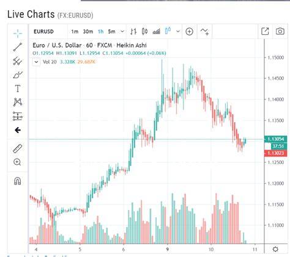Select the Text annotation tool
The image size is (290, 257).
click(x=18, y=89)
